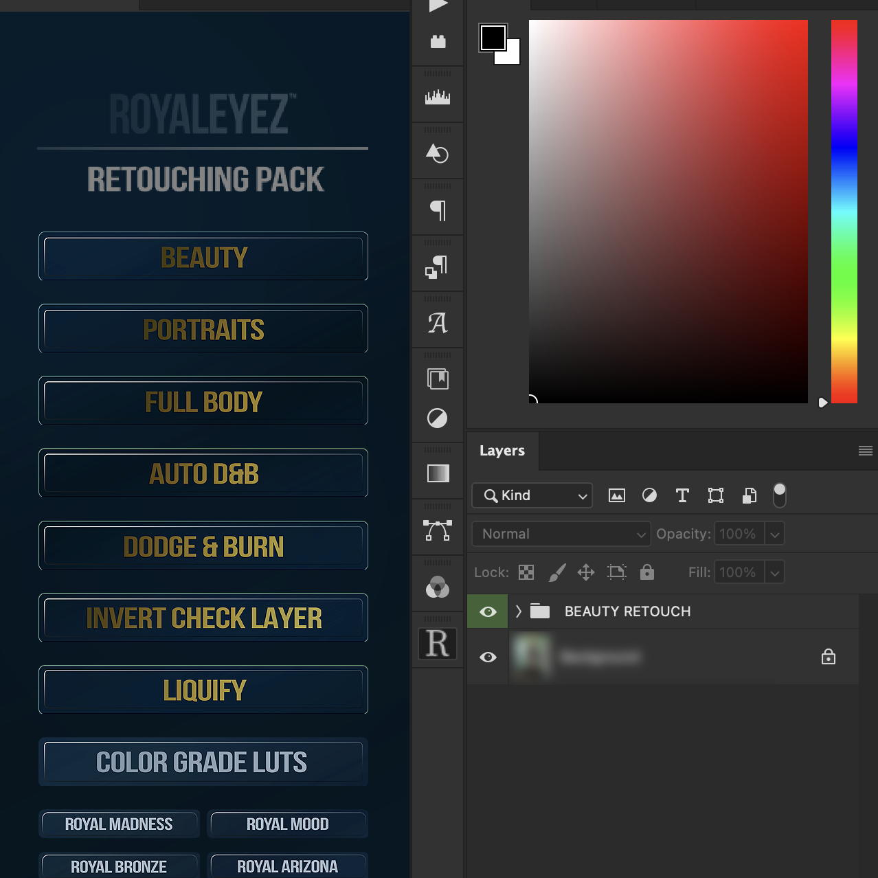Click the locked layer's thumbnail
The height and width of the screenshot is (878, 878).
pos(532,657)
